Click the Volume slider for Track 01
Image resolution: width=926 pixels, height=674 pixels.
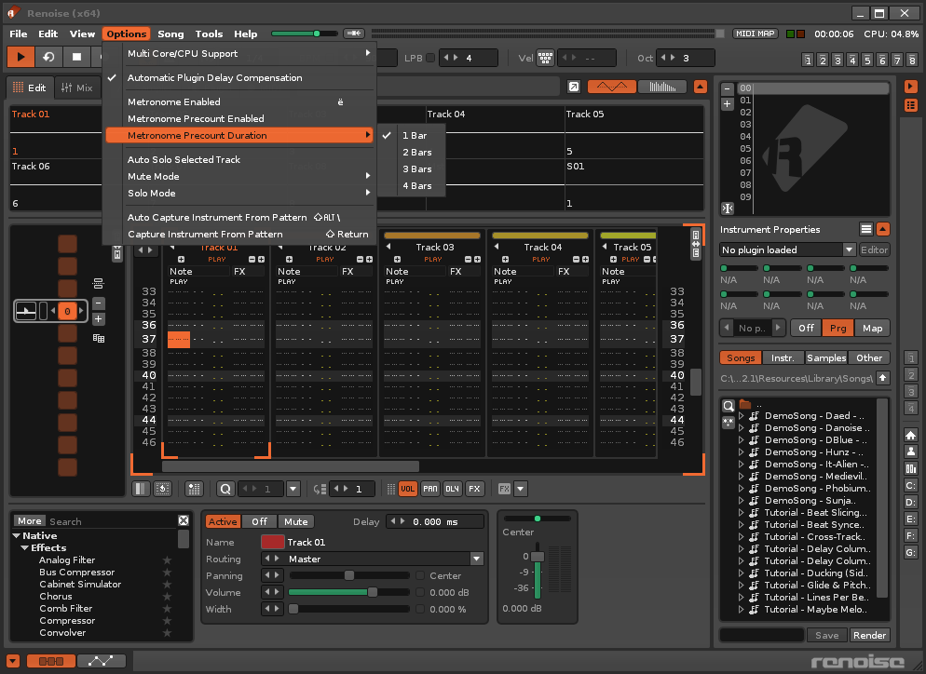[x=347, y=592]
